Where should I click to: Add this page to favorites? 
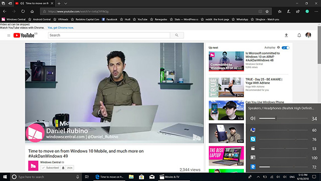click(267, 12)
